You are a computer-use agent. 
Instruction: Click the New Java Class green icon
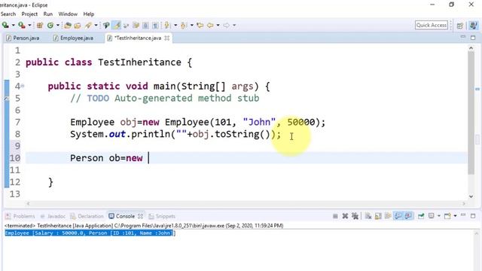click(50, 25)
